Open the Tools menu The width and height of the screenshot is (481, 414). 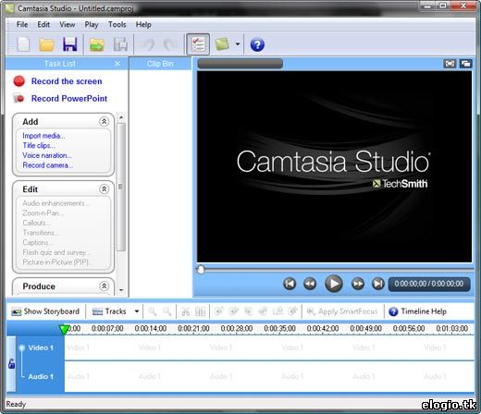tap(117, 25)
